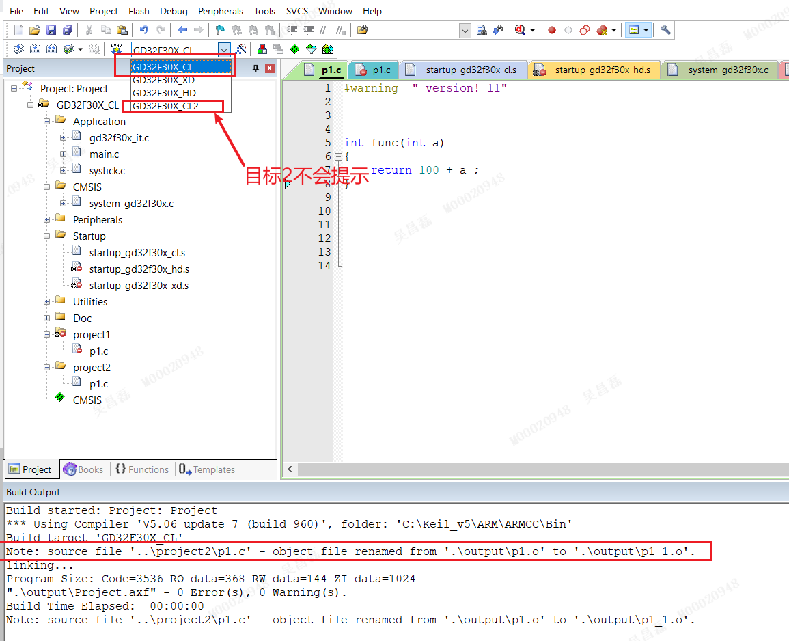
Task: Click the Batch Build icon
Action: [x=69, y=49]
